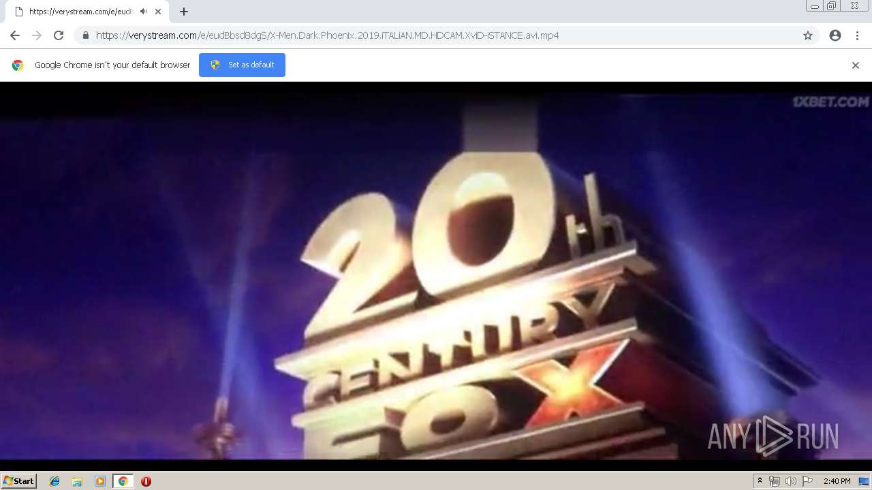
Task: Click the address bar URL
Action: [x=327, y=35]
